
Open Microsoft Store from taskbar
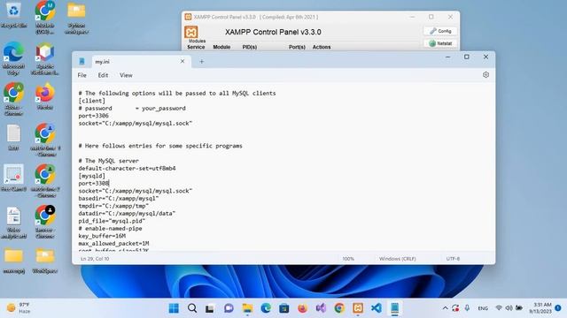click(283, 308)
